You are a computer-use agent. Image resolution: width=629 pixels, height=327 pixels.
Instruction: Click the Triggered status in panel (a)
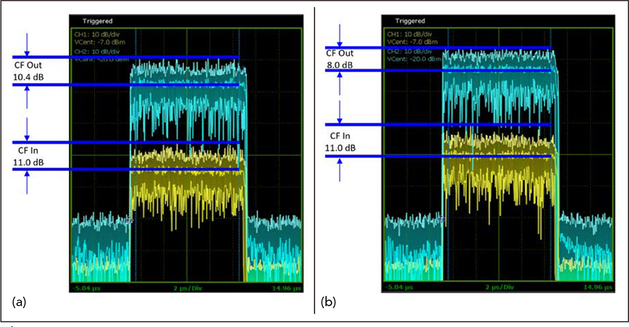click(97, 21)
